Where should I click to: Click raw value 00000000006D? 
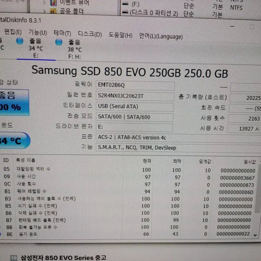[236, 192]
